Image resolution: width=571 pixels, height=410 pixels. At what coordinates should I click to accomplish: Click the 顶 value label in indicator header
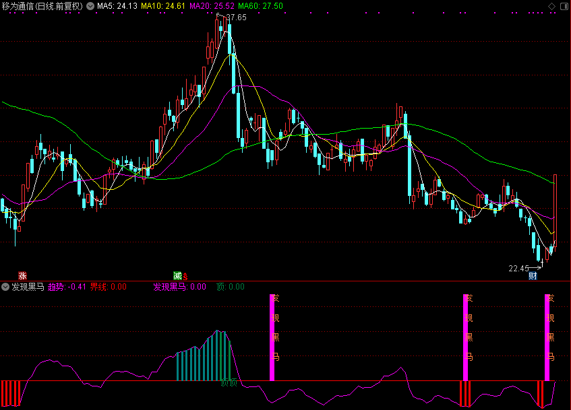(230, 287)
